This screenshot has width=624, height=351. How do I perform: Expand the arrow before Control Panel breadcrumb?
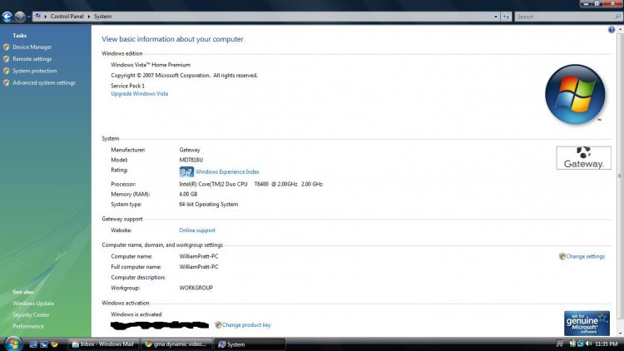pyautogui.click(x=46, y=17)
